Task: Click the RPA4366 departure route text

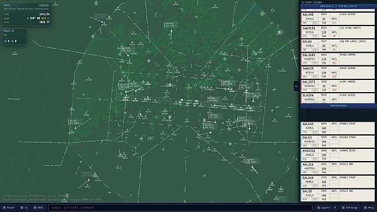Action: 347,151
